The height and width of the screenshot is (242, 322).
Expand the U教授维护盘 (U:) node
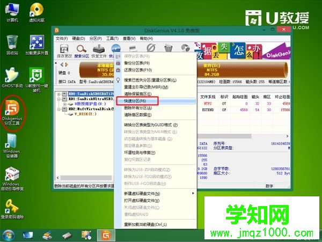point(65,104)
